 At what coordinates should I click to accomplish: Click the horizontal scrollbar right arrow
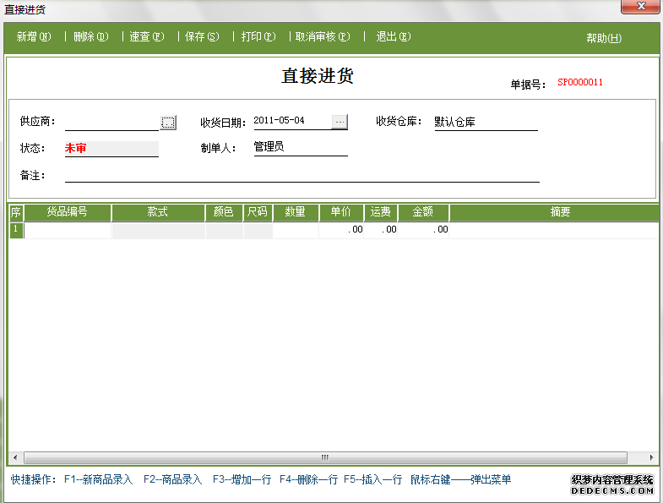click(651, 457)
